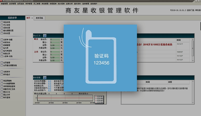
Task: Click the 快到期会员 count link
Action: (x=50, y=86)
